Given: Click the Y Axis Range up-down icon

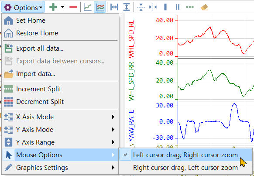Looking at the screenshot, I should click(x=8, y=142).
